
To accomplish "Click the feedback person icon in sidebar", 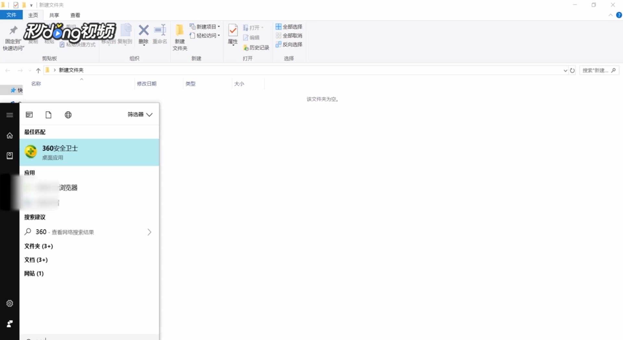I will (x=10, y=324).
